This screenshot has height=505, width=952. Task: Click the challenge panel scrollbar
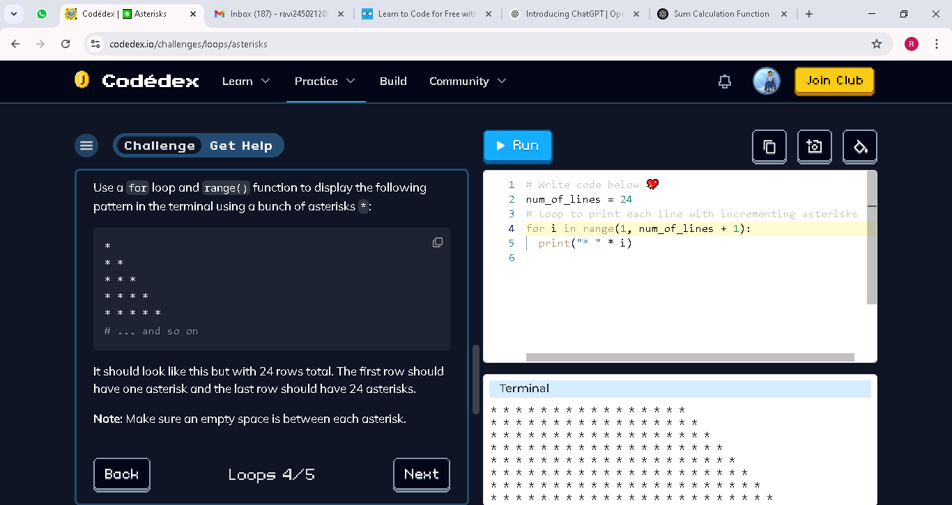(476, 380)
